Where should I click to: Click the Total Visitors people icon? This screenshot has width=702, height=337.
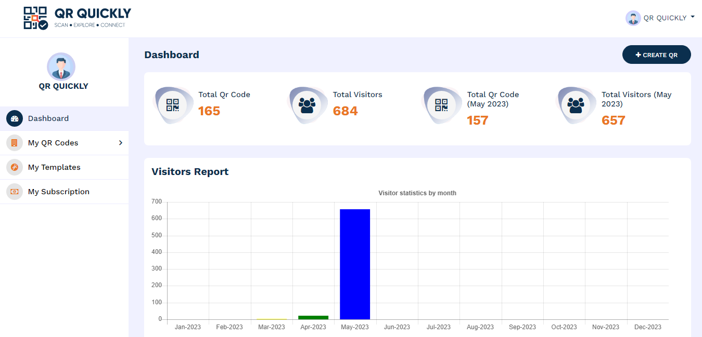[307, 105]
